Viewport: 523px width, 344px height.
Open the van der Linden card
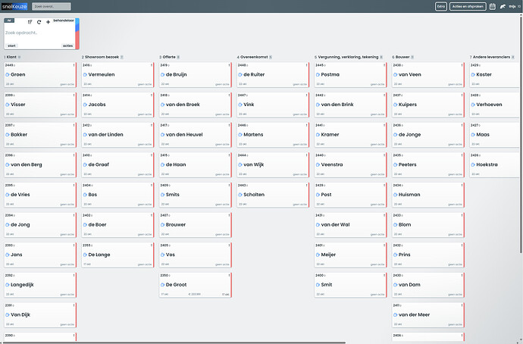[117, 135]
